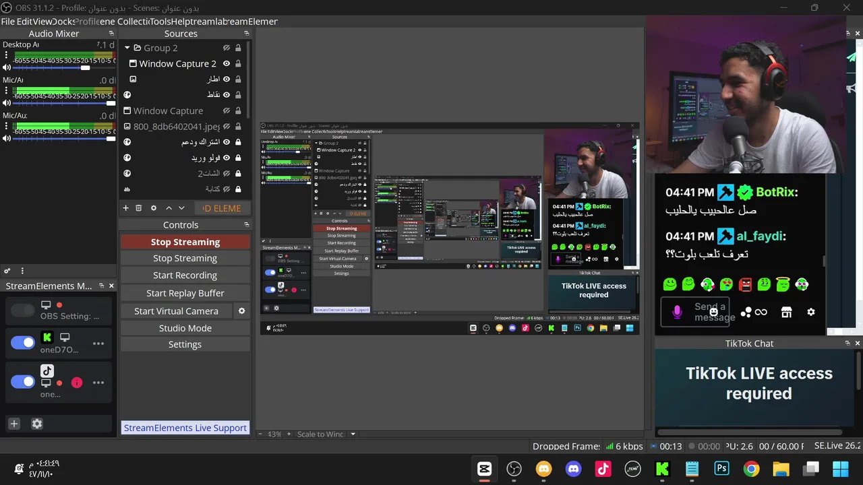
Task: Click the pink info icon on TikTok account
Action: [77, 383]
